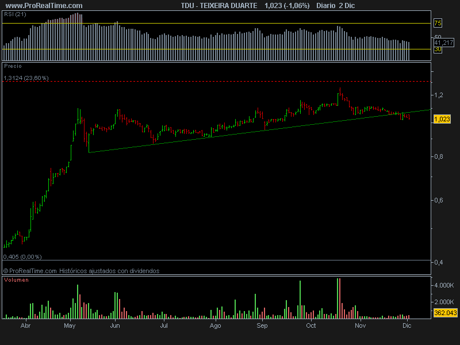Click the 0,8 price axis label

439,156
